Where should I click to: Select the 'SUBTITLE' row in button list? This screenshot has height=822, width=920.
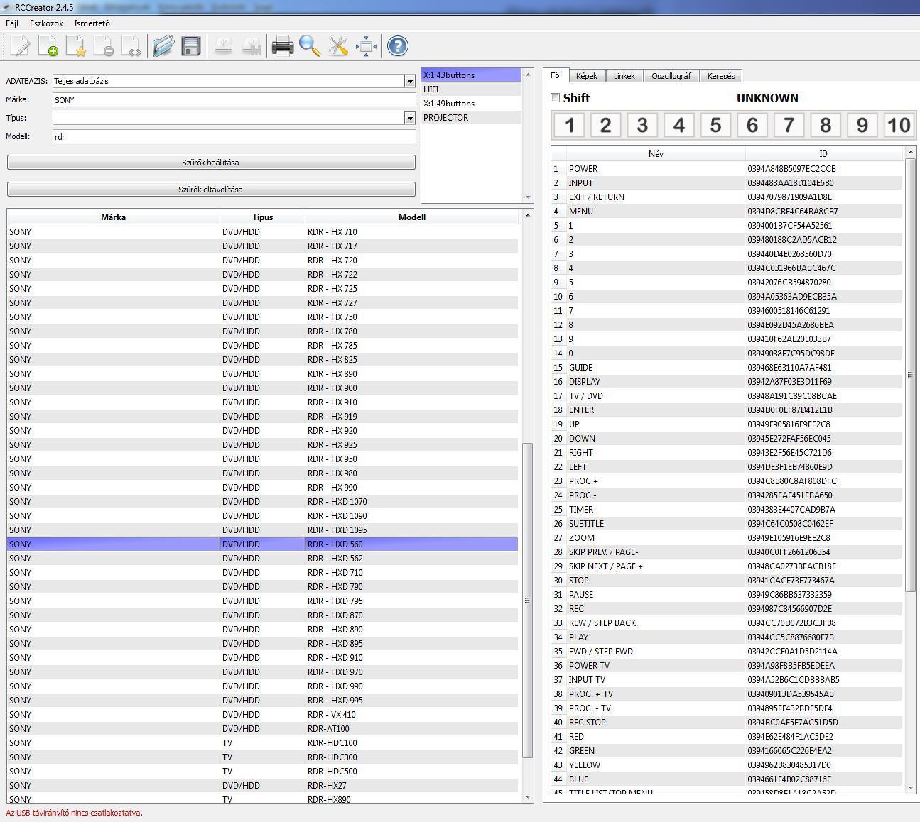(x=727, y=524)
